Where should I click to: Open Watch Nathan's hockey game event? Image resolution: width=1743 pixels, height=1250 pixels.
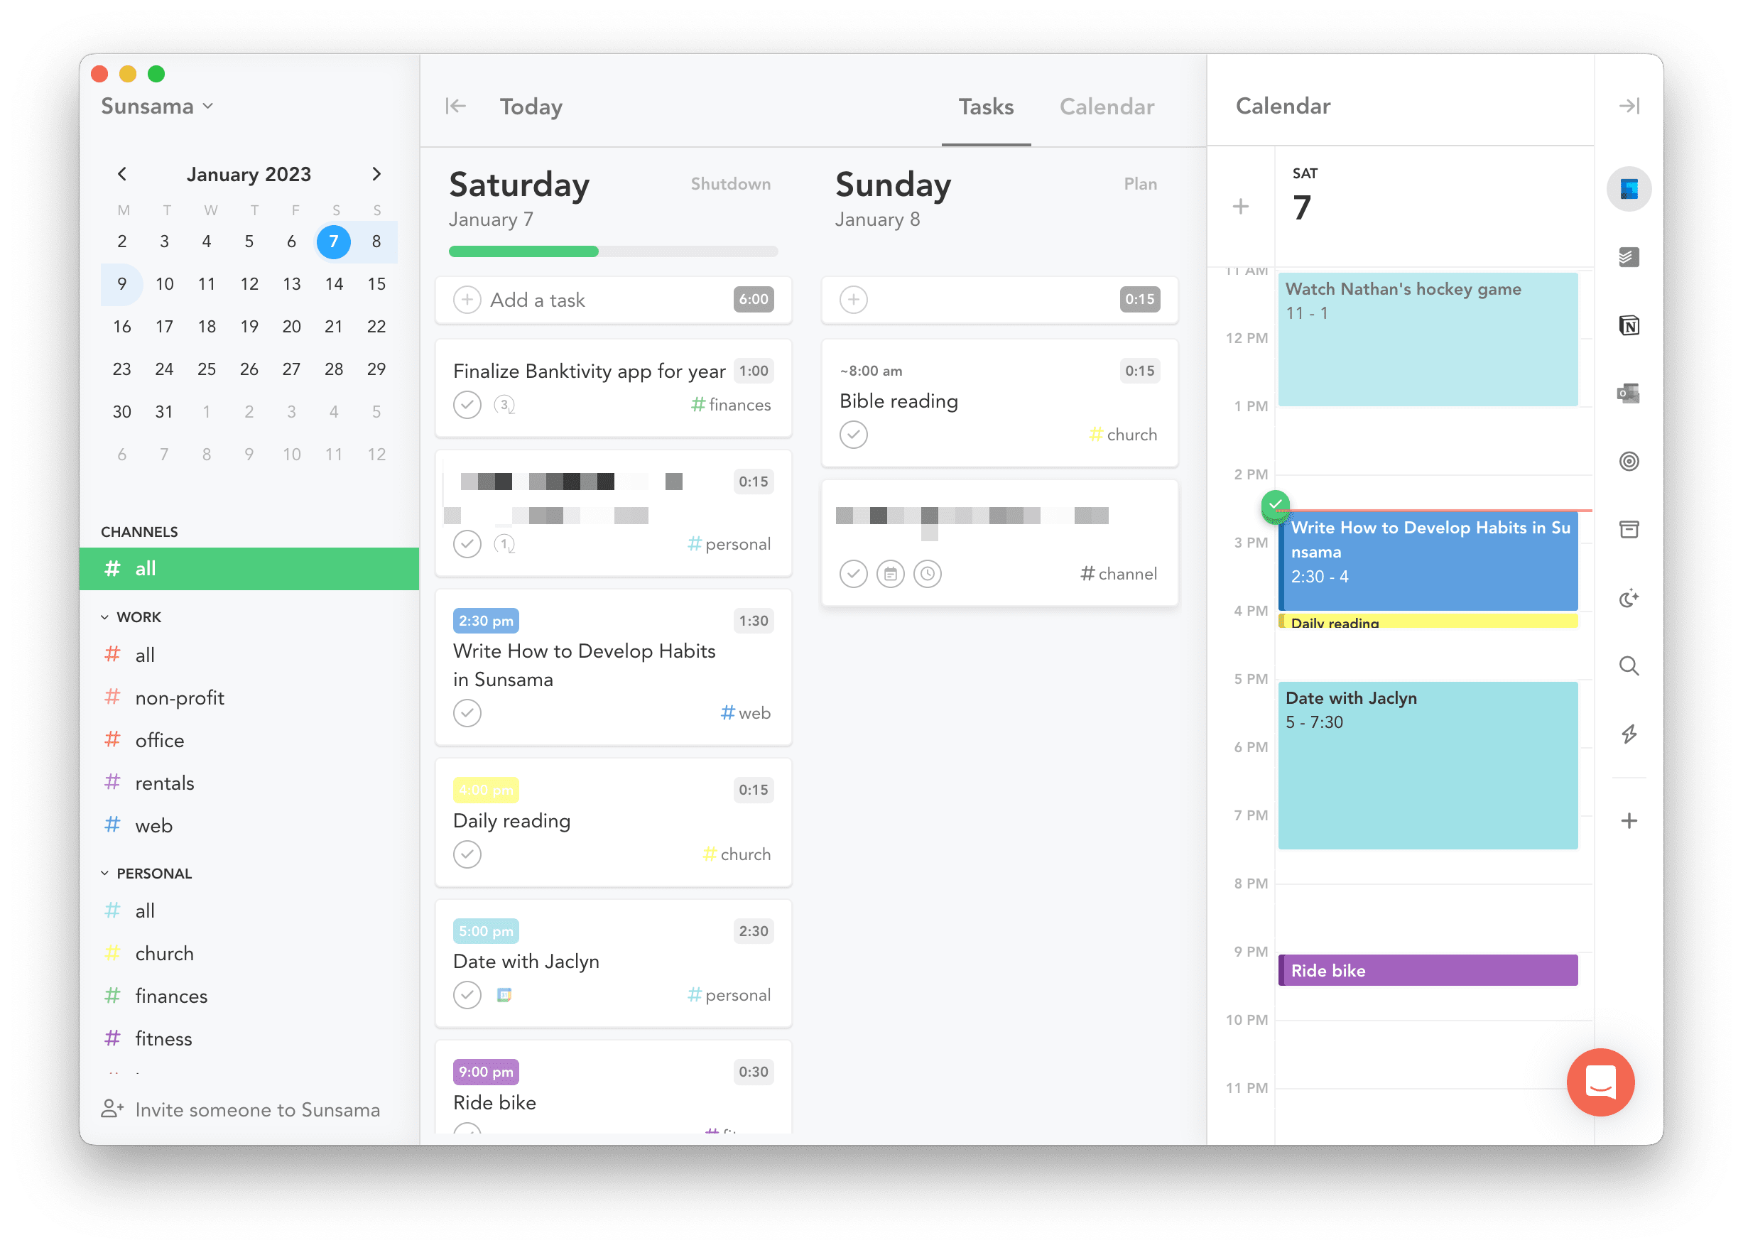[1428, 339]
